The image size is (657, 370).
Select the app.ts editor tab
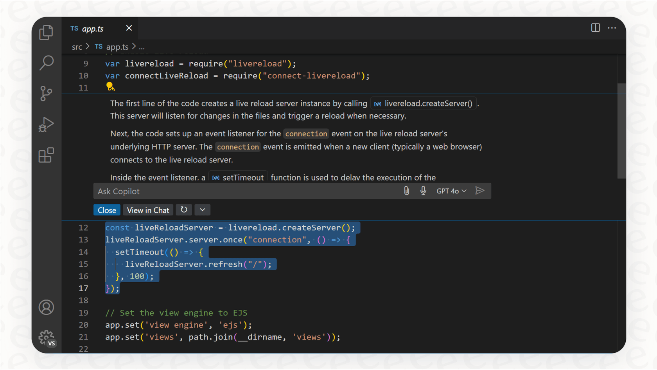pyautogui.click(x=92, y=29)
